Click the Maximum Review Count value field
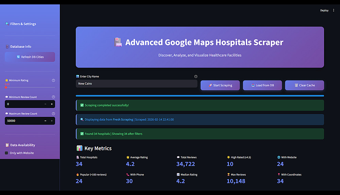Viewport: 340px width, 195px height. (23, 121)
